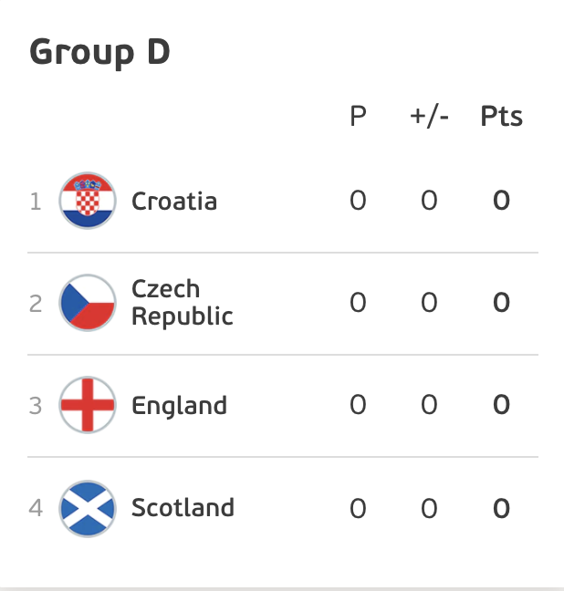Click the +/- column header
Screen dimensions: 564x591
tap(429, 116)
